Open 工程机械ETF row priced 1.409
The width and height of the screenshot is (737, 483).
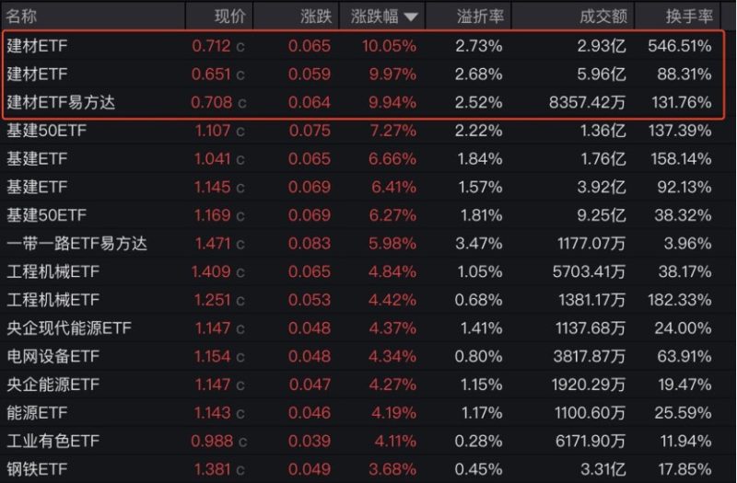pos(360,271)
